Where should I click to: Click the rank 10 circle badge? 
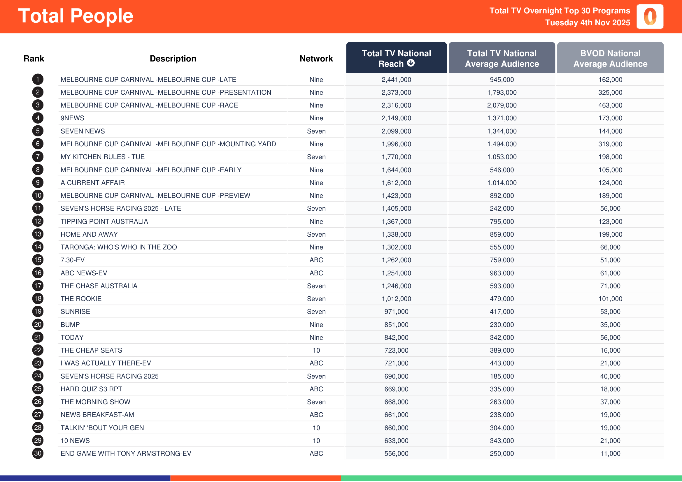point(37,195)
